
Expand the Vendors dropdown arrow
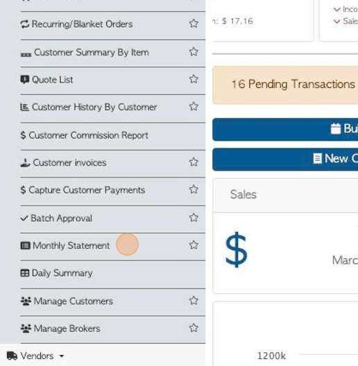[x=62, y=356]
